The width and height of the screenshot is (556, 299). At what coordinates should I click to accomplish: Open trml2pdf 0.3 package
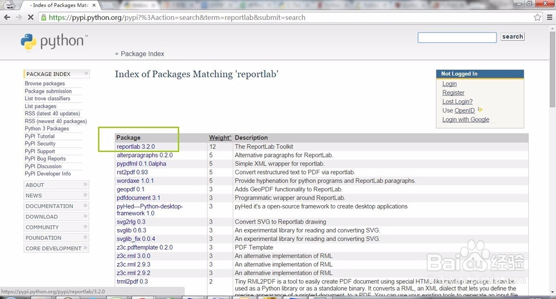[x=132, y=282]
